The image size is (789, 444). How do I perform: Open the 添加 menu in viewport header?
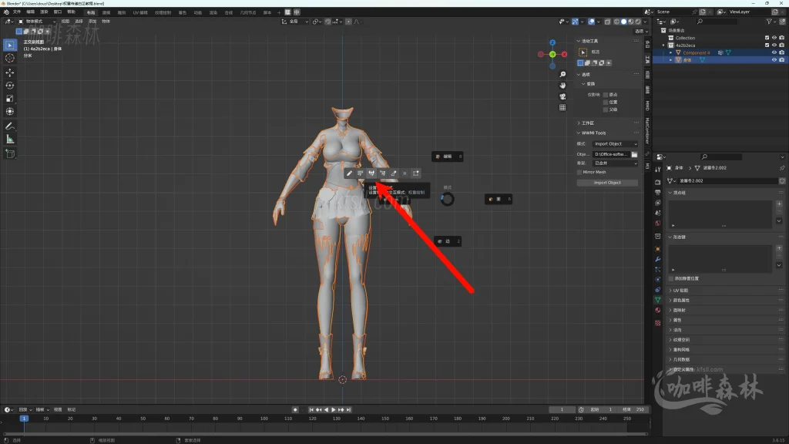92,22
